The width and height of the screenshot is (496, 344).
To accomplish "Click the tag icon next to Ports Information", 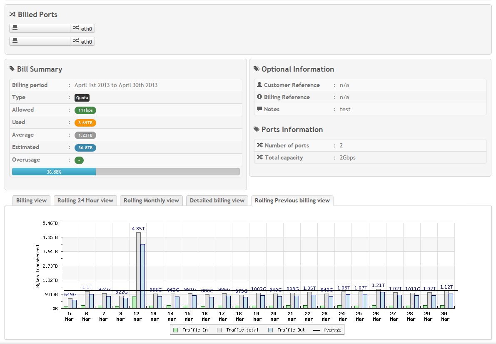I will pos(256,130).
